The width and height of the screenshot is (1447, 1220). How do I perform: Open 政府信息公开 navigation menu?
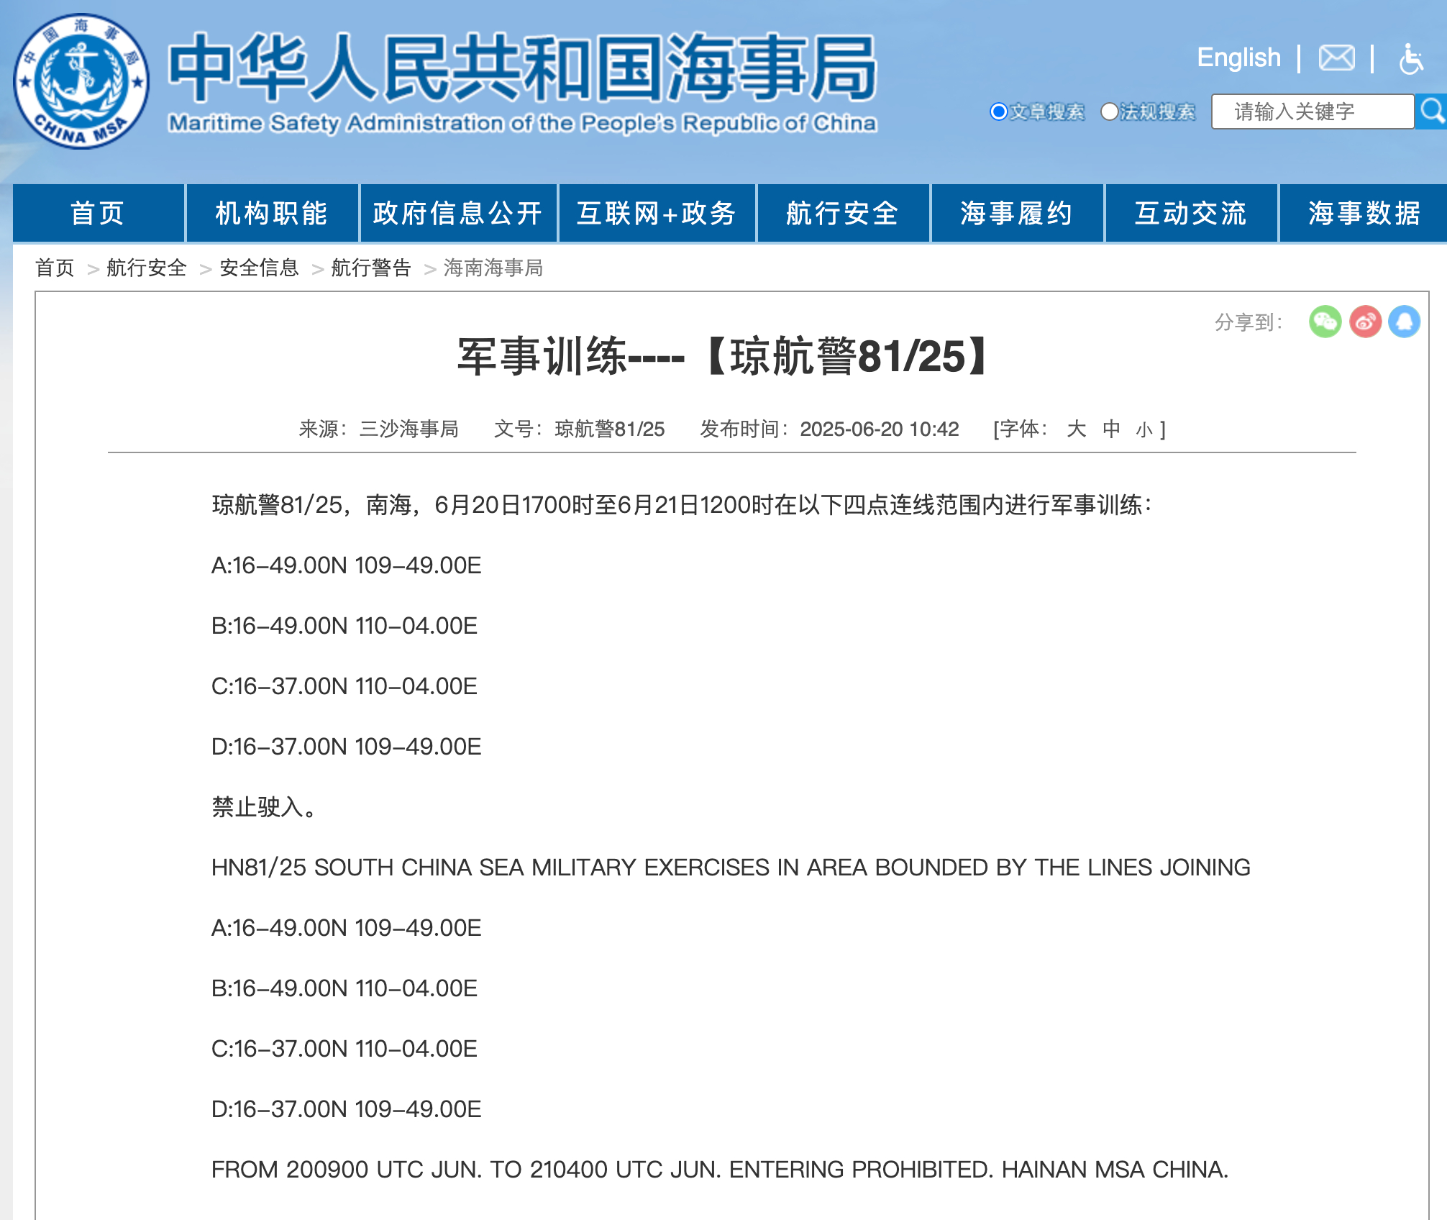(457, 213)
